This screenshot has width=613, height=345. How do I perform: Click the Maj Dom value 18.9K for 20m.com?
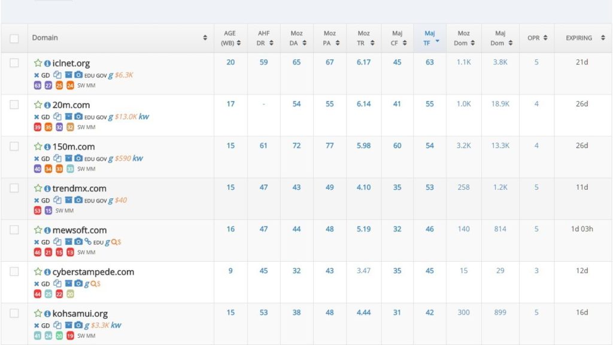[x=500, y=104]
